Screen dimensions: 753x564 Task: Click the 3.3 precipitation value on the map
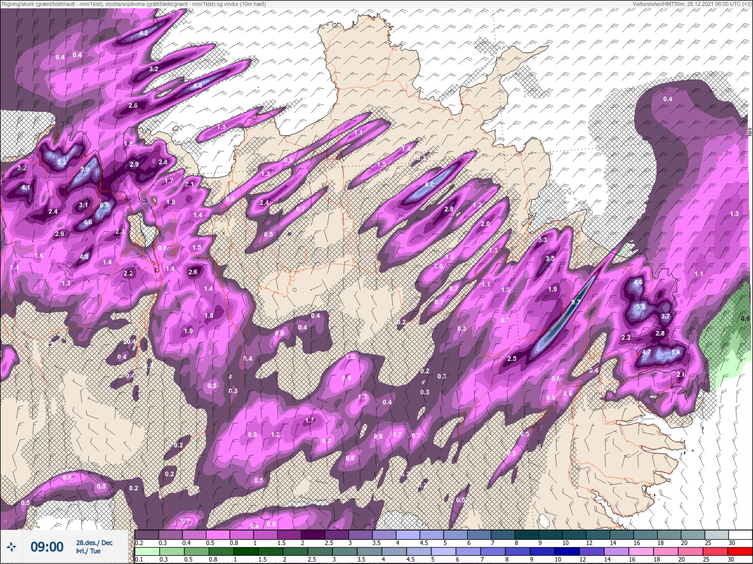[x=542, y=240]
